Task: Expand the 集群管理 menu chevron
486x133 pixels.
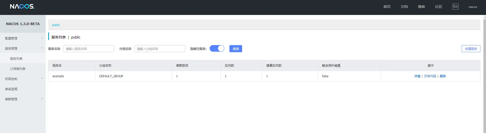Action: [42, 99]
